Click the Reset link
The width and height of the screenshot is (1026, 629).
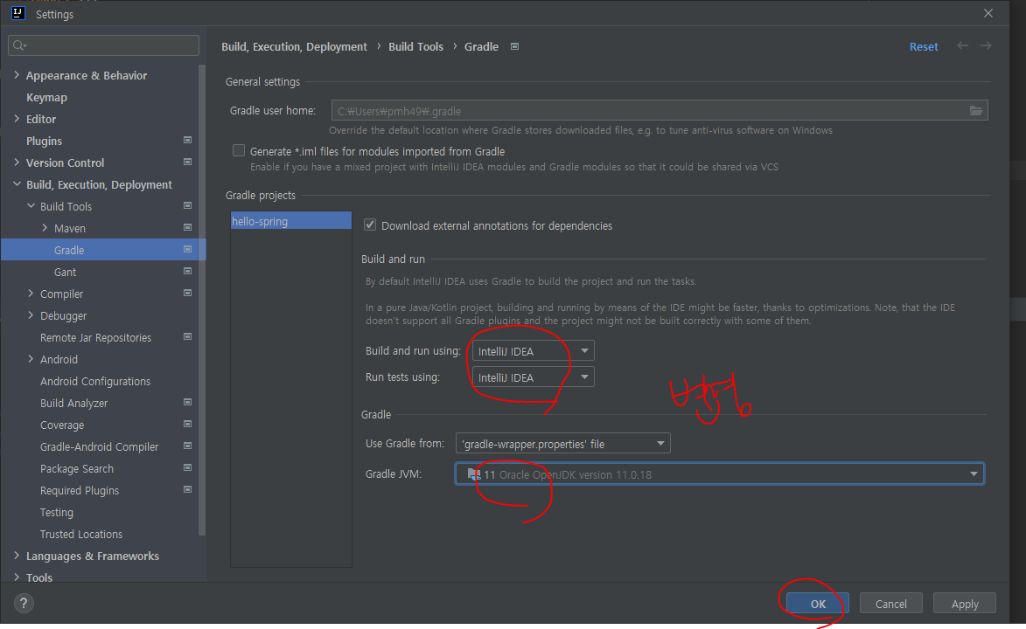coord(924,47)
